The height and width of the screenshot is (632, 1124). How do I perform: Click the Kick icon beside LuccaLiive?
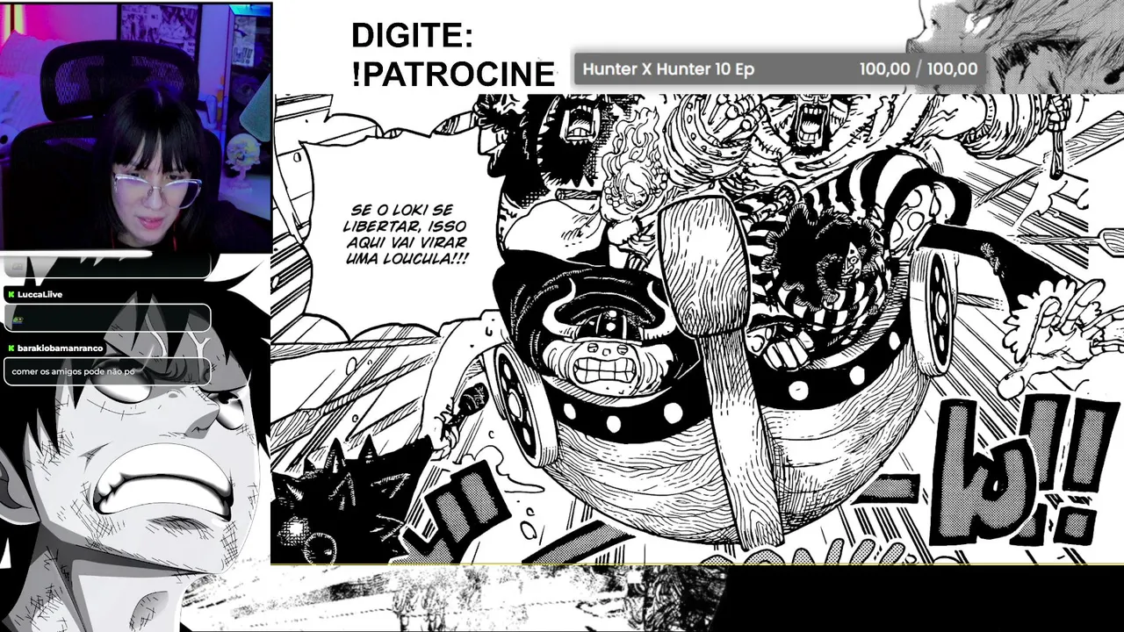pos(11,295)
